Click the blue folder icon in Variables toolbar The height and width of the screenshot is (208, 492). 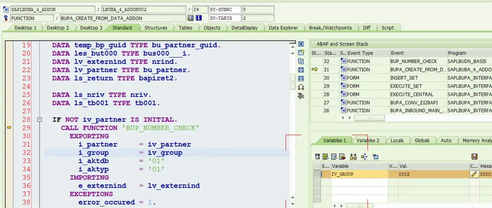tap(375, 156)
